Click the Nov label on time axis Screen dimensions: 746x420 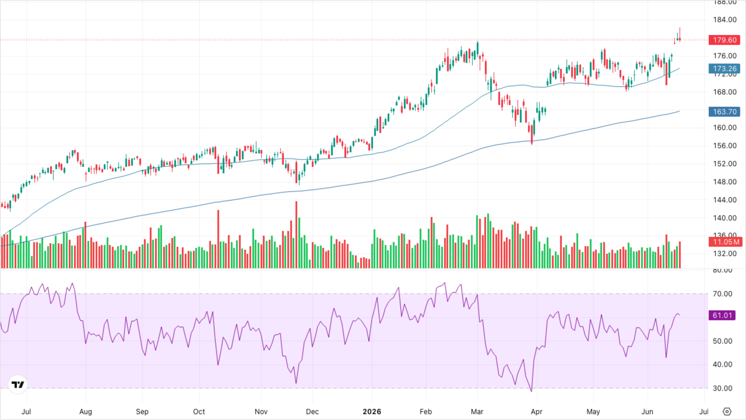tap(261, 412)
